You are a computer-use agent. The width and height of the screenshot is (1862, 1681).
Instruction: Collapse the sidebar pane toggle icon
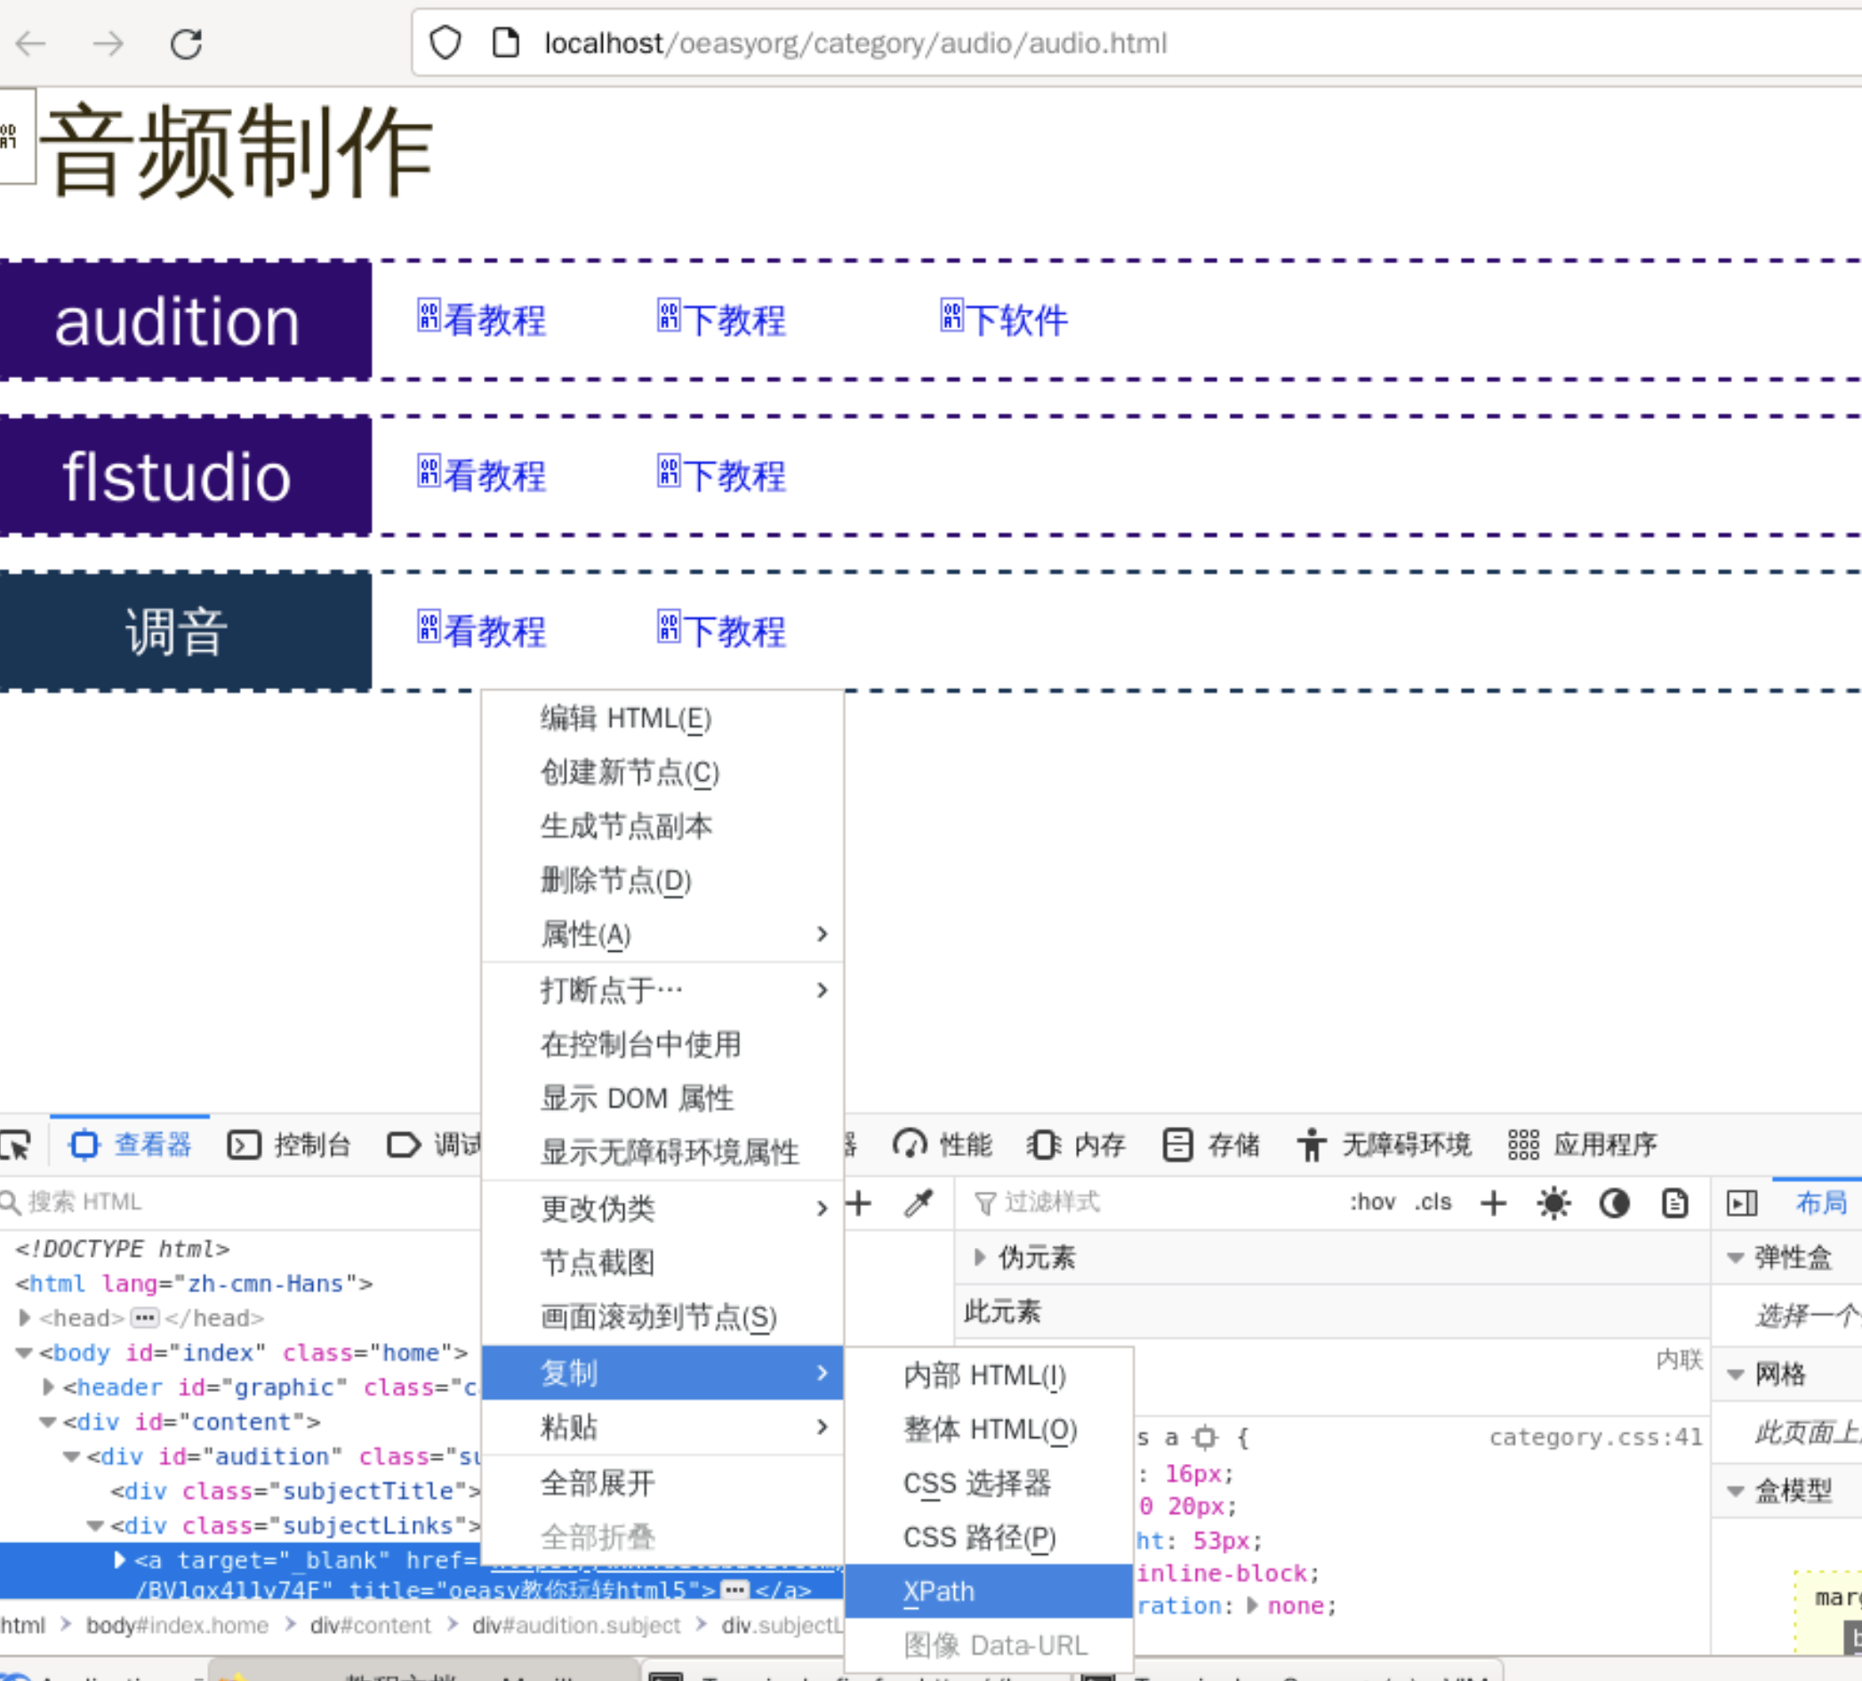point(1742,1203)
